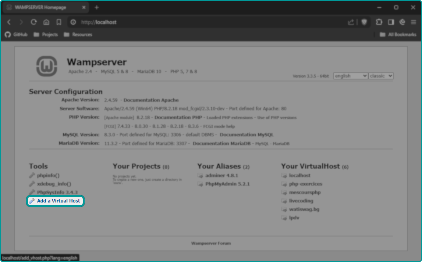Viewport: 422px width, 262px height.
Task: Click the folder icon beside localhost virtual host
Action: pyautogui.click(x=284, y=176)
